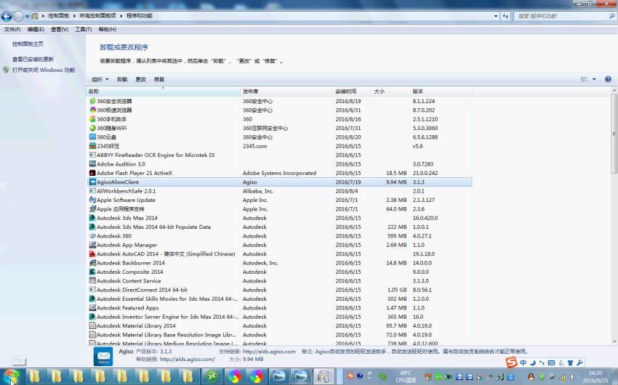Click the green X taskbar application icon
The height and width of the screenshot is (385, 618).
[x=212, y=377]
